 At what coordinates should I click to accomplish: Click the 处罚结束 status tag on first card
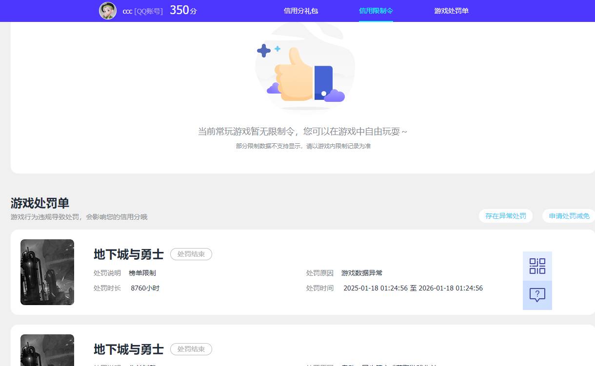tap(191, 254)
